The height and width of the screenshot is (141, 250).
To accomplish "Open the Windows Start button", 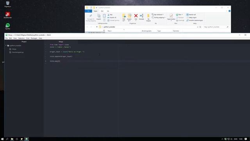I will click(2, 139).
